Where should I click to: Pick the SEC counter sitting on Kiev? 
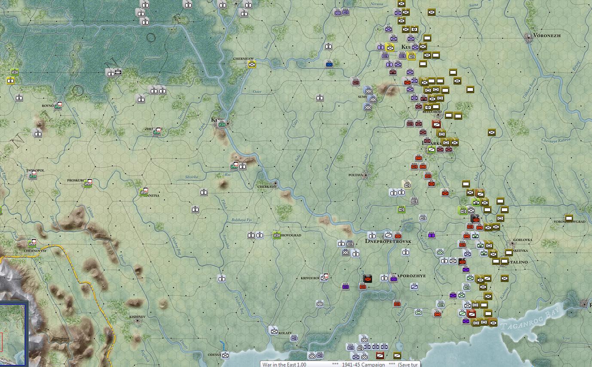[x=222, y=124]
